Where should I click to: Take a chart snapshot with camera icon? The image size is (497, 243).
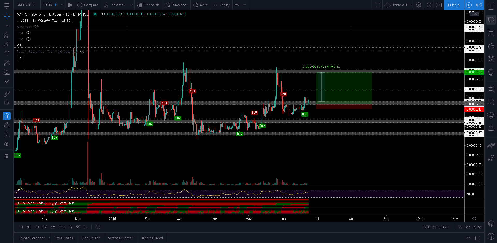click(439, 5)
